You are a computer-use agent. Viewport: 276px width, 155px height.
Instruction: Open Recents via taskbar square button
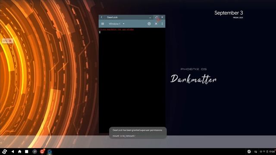pos(27,152)
